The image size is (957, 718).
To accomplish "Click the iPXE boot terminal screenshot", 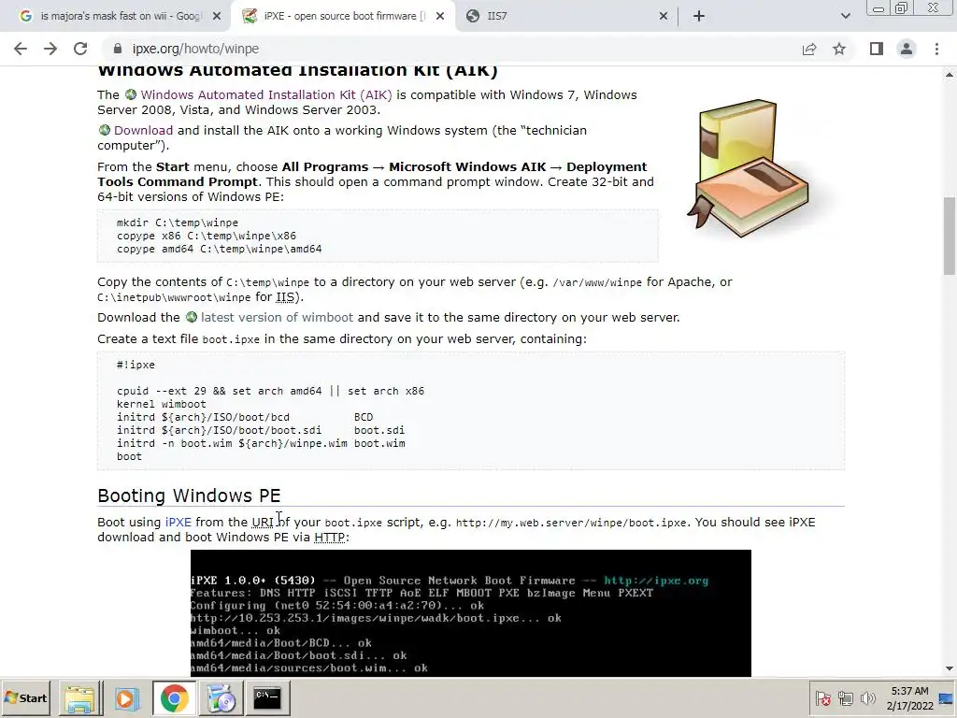I will 471,613.
